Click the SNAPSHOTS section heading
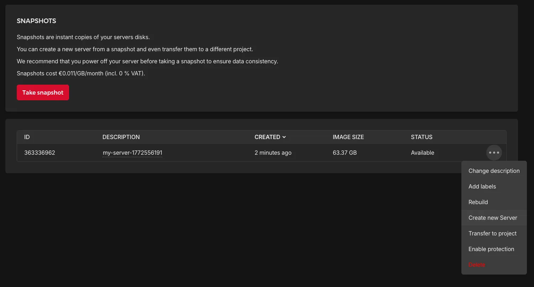534x287 pixels. click(36, 21)
